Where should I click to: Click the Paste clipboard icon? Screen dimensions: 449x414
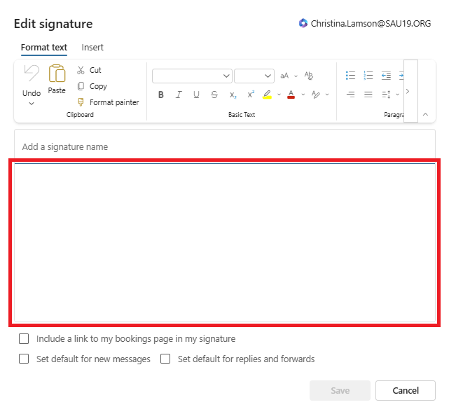57,74
